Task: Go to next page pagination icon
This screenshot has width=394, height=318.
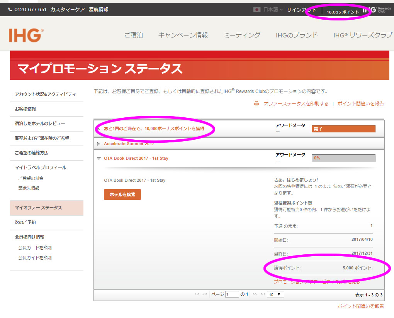Action: coord(255,294)
